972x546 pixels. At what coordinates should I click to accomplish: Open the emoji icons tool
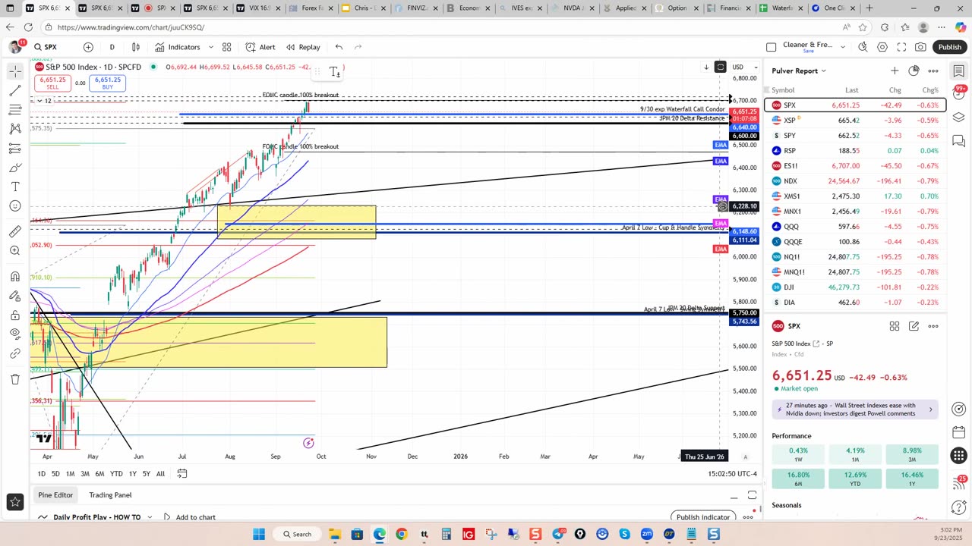(x=15, y=206)
